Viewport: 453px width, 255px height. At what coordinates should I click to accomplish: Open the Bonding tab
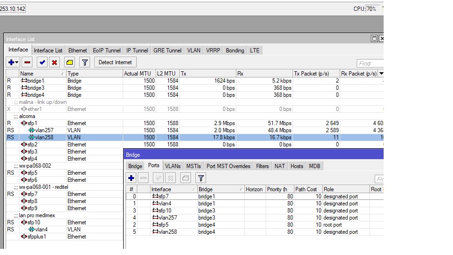tap(235, 51)
